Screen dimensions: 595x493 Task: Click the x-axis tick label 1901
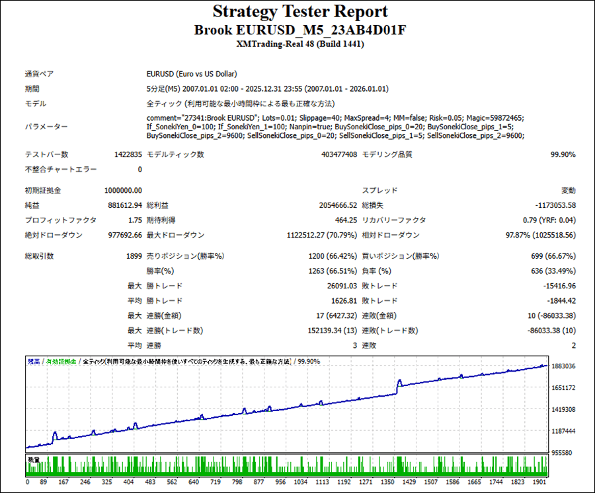coord(539,482)
